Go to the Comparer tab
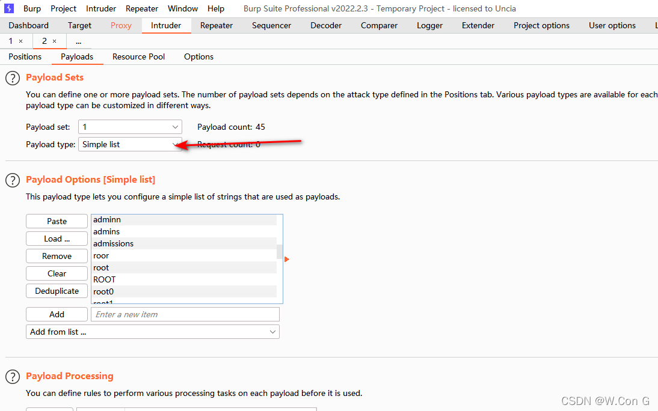 click(379, 26)
